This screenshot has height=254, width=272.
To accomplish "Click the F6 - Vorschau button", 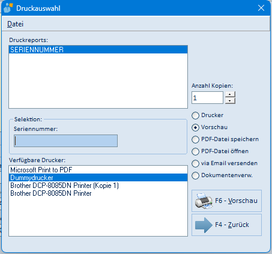I will click(226, 201).
